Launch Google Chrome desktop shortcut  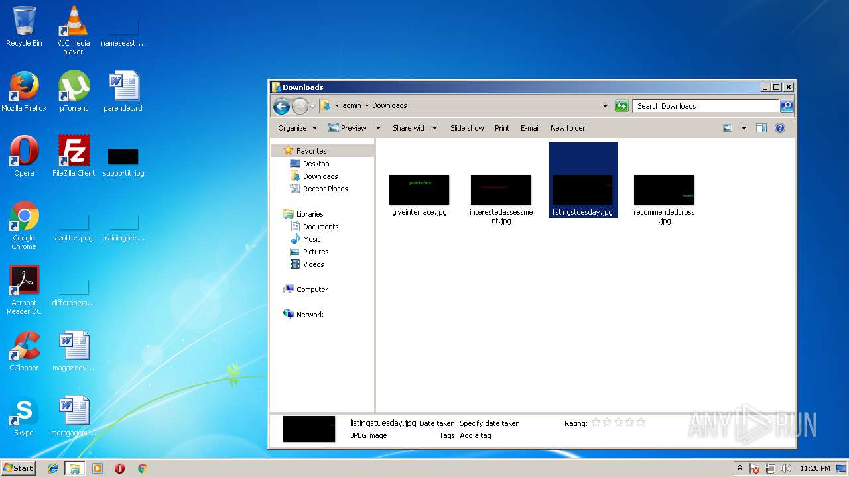tap(24, 225)
